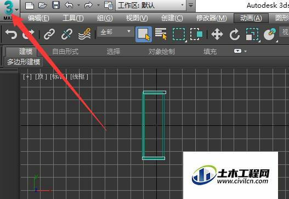Open ribbon display options arrow
289x199 pixels.
(245, 51)
